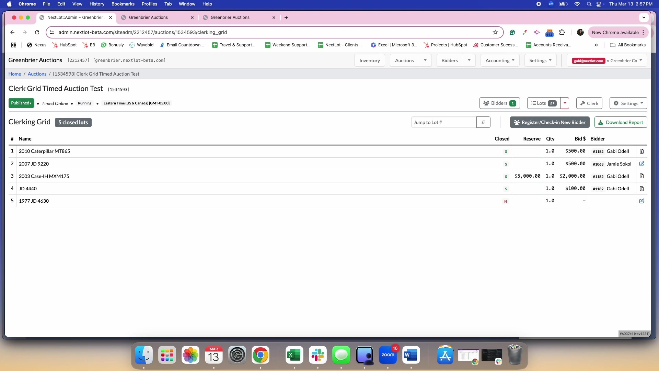659x371 pixels.
Task: Open the Home breadcrumb link
Action: coord(14,74)
